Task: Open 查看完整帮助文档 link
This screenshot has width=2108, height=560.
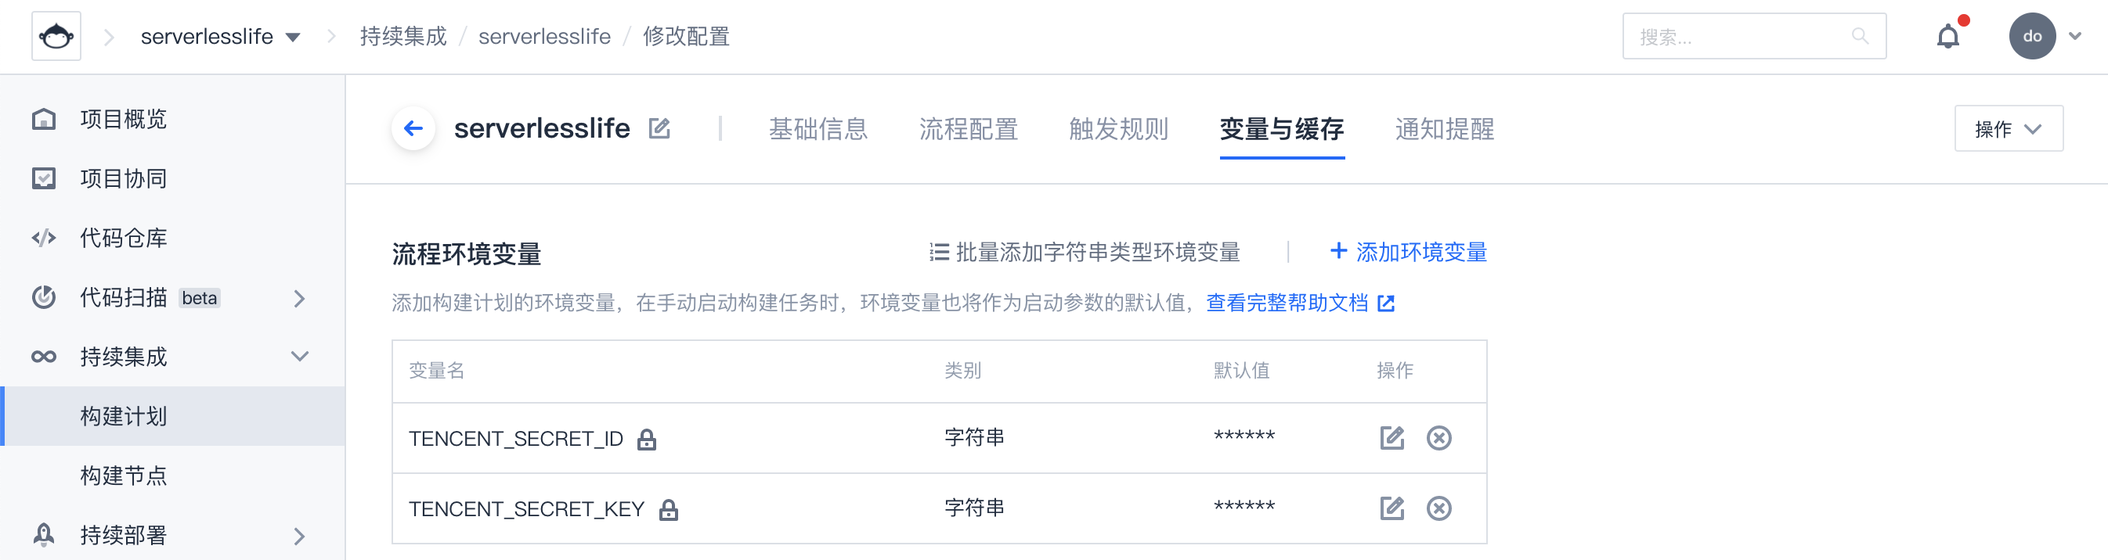Action: pyautogui.click(x=1300, y=303)
